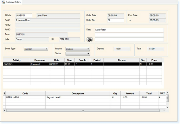
Task: Click the Description column header
Action: pyautogui.click(x=78, y=94)
